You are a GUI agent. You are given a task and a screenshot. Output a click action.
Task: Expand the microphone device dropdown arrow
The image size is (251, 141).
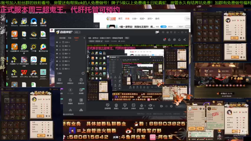(145, 106)
